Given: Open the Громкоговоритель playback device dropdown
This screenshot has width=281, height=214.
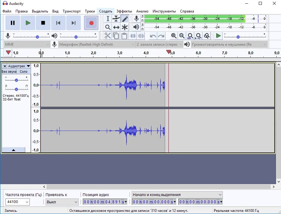Looking at the screenshot, I should pyautogui.click(x=229, y=44).
